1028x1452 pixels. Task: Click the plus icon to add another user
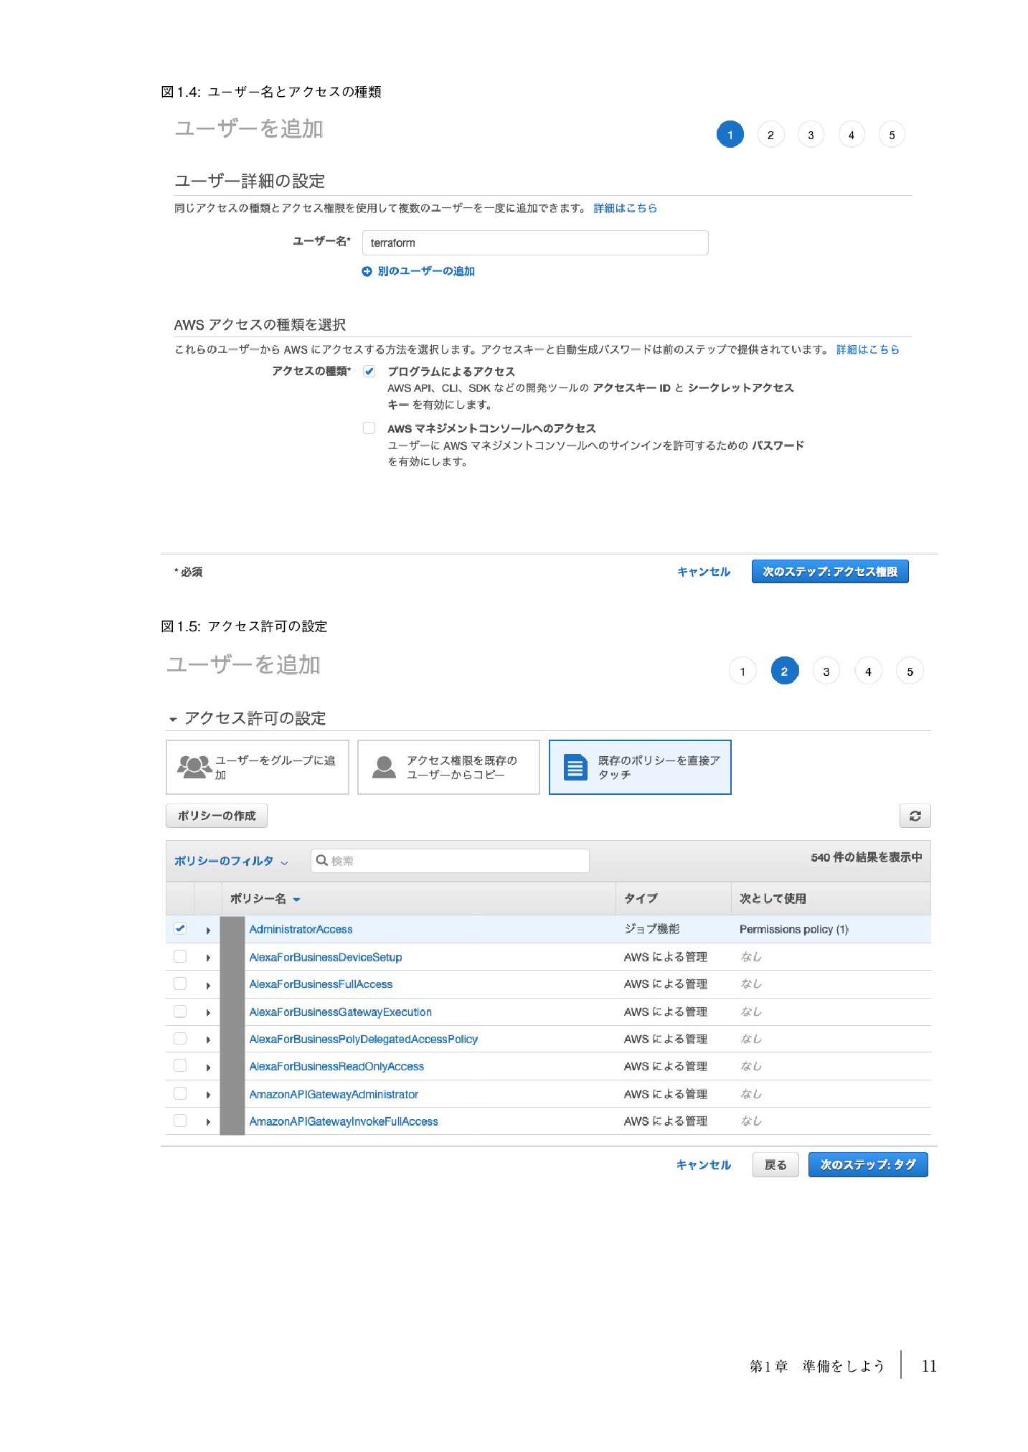coord(367,271)
